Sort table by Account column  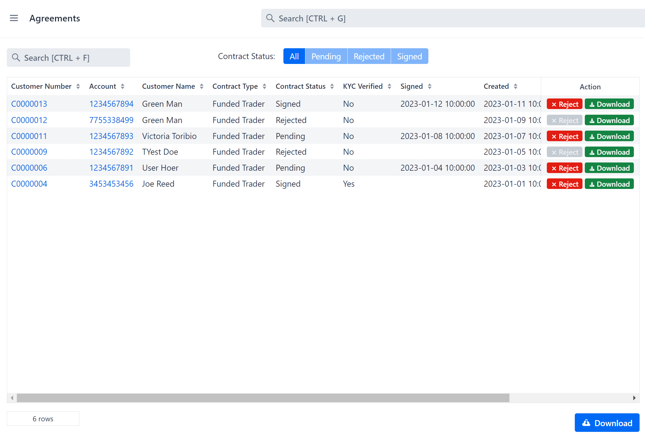tap(122, 86)
